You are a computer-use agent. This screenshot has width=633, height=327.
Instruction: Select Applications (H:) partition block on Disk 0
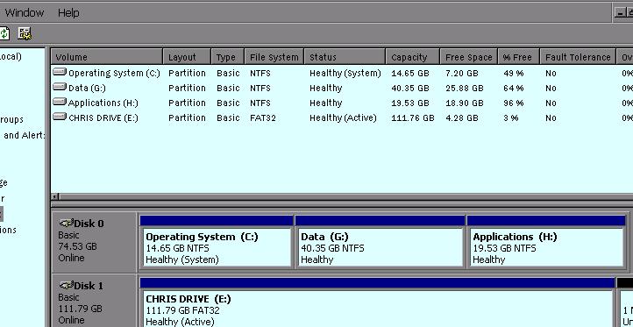coord(546,241)
